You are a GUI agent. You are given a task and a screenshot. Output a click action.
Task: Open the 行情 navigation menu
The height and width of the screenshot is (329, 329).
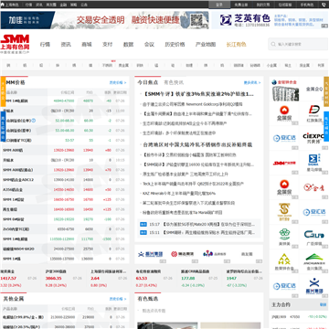[x=45, y=44]
